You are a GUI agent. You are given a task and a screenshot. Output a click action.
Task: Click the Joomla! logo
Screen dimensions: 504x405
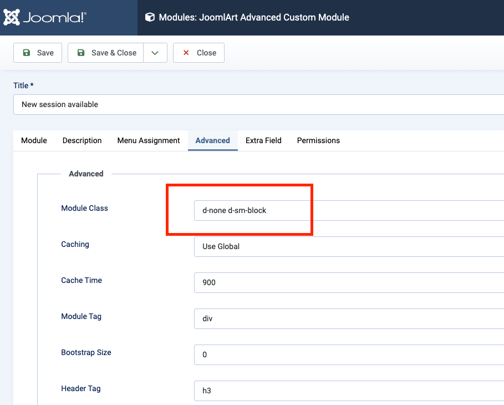[45, 17]
